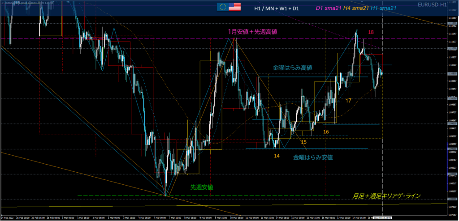Click the day marker number 17
The height and width of the screenshot is (221, 459).
coord(348,101)
